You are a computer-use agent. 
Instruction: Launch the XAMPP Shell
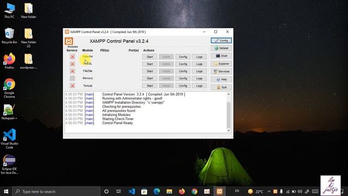221,56
